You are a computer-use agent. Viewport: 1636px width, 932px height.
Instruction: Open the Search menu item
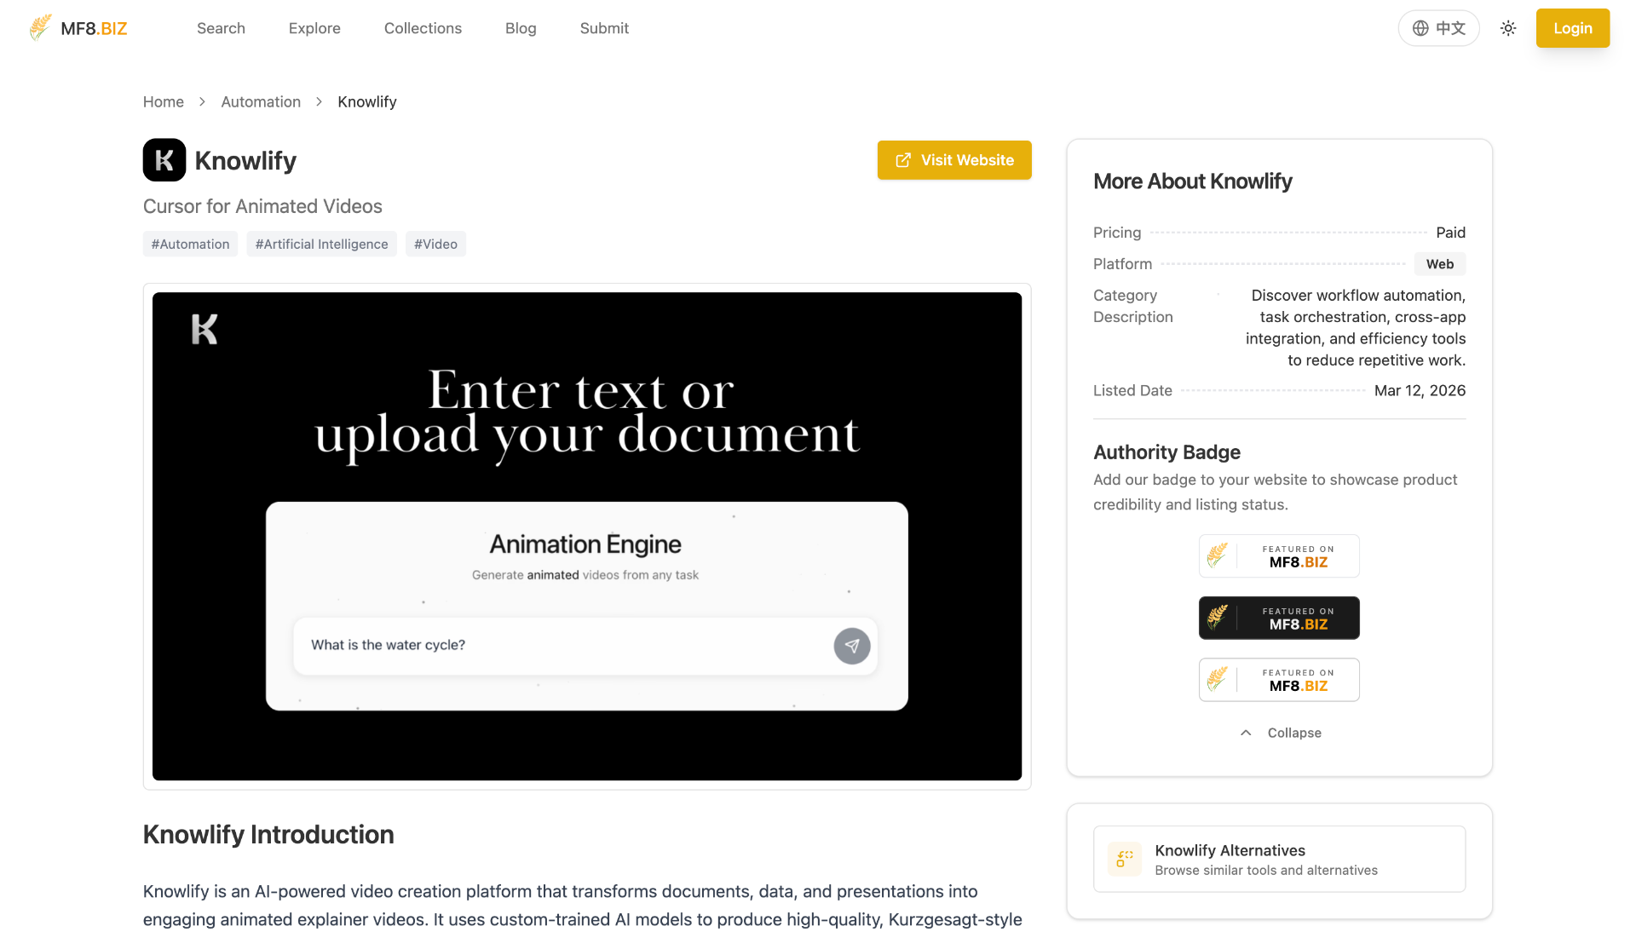coord(221,28)
